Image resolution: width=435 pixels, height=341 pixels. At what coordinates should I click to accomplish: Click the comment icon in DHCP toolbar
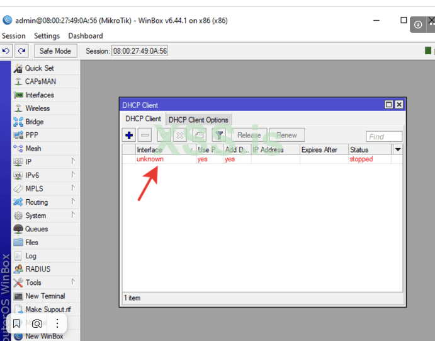[x=200, y=136]
